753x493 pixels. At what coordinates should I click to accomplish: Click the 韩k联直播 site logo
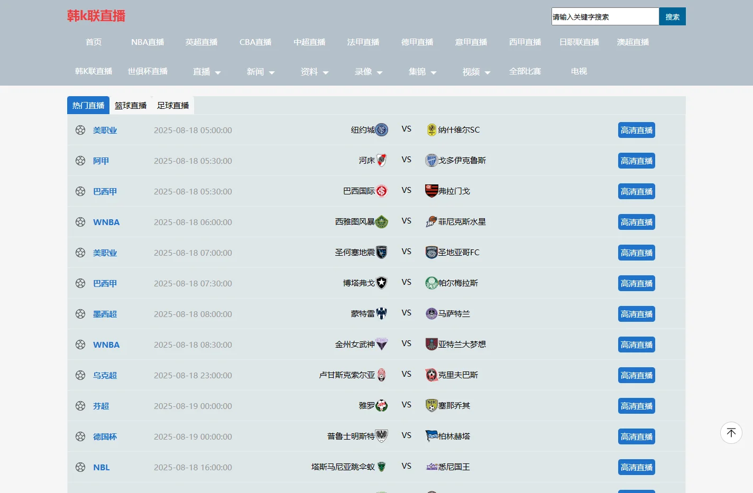click(96, 16)
